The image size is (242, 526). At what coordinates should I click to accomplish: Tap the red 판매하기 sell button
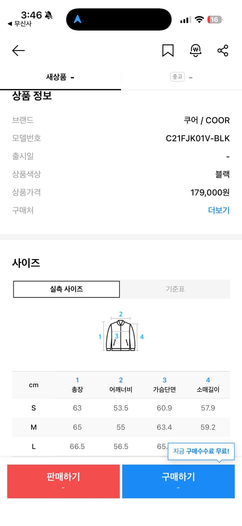63,481
